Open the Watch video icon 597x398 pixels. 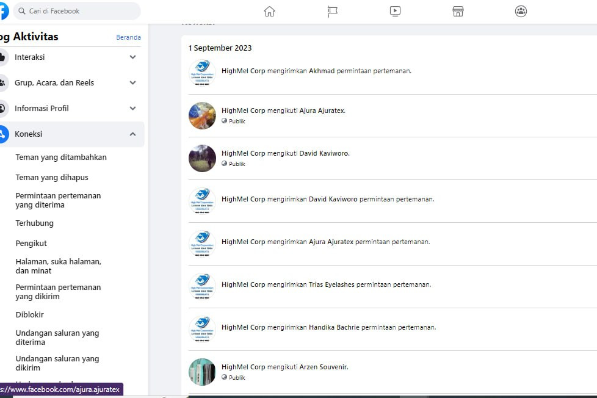(x=395, y=11)
